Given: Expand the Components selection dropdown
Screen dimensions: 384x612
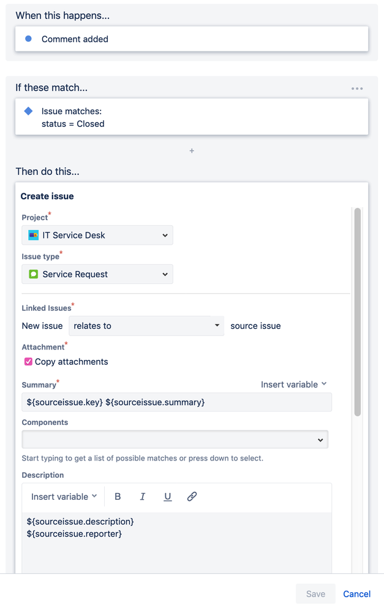Looking at the screenshot, I should click(318, 439).
